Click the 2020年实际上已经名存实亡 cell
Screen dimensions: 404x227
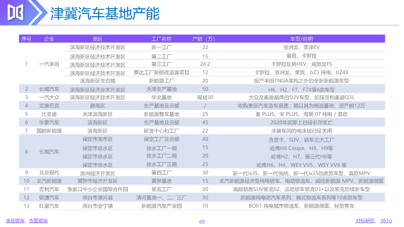(302, 122)
